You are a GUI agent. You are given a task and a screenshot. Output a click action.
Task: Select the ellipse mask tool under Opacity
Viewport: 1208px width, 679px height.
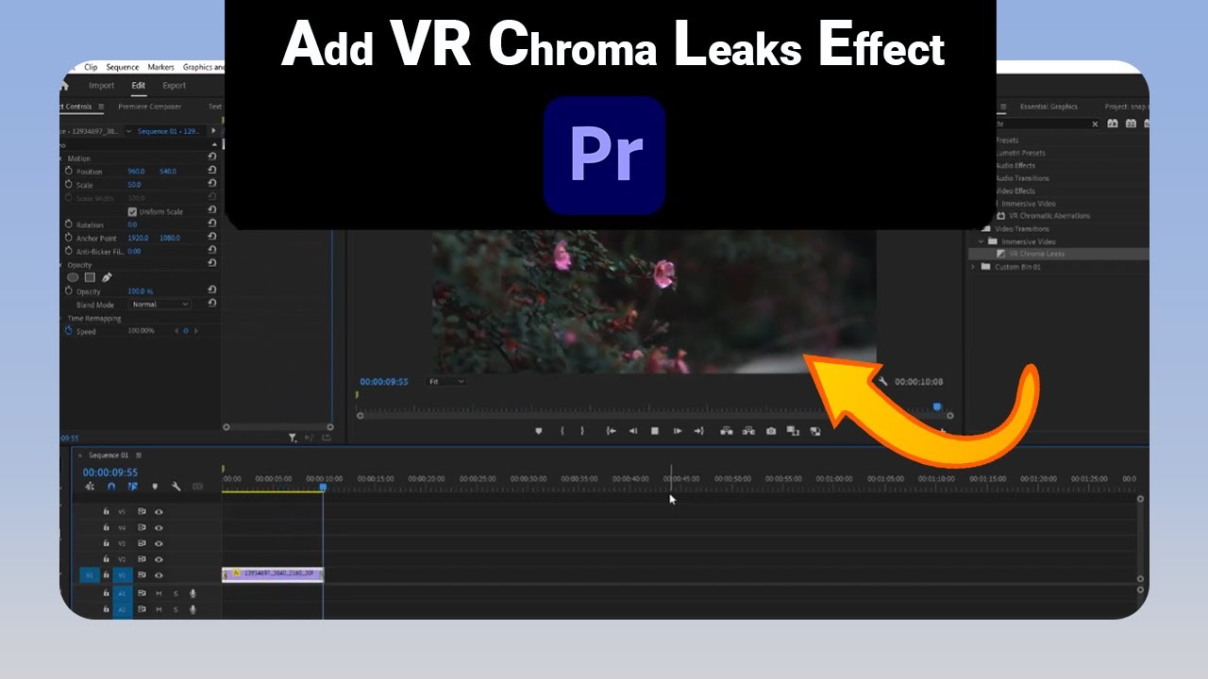(73, 277)
